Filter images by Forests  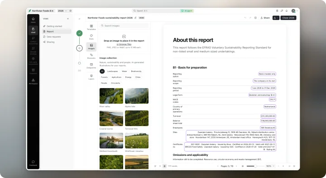click(104, 77)
